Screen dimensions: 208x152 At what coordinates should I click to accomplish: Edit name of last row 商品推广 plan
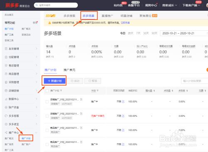point(81,142)
